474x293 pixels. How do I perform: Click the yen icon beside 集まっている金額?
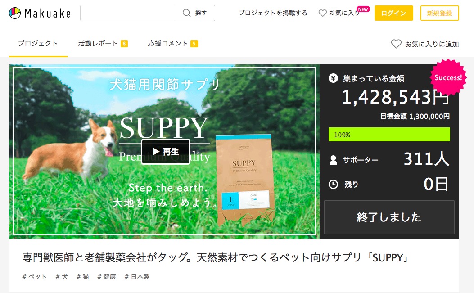coord(333,79)
